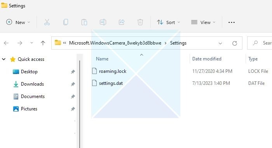Open the Sort options dropdown
This screenshot has height=148, width=272.
(x=168, y=22)
